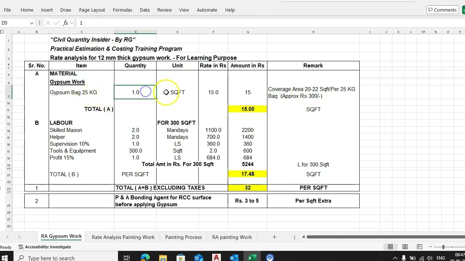Screen dimensions: 465x261
Task: Open AutoCAD from taskbar
Action: (x=216, y=258)
